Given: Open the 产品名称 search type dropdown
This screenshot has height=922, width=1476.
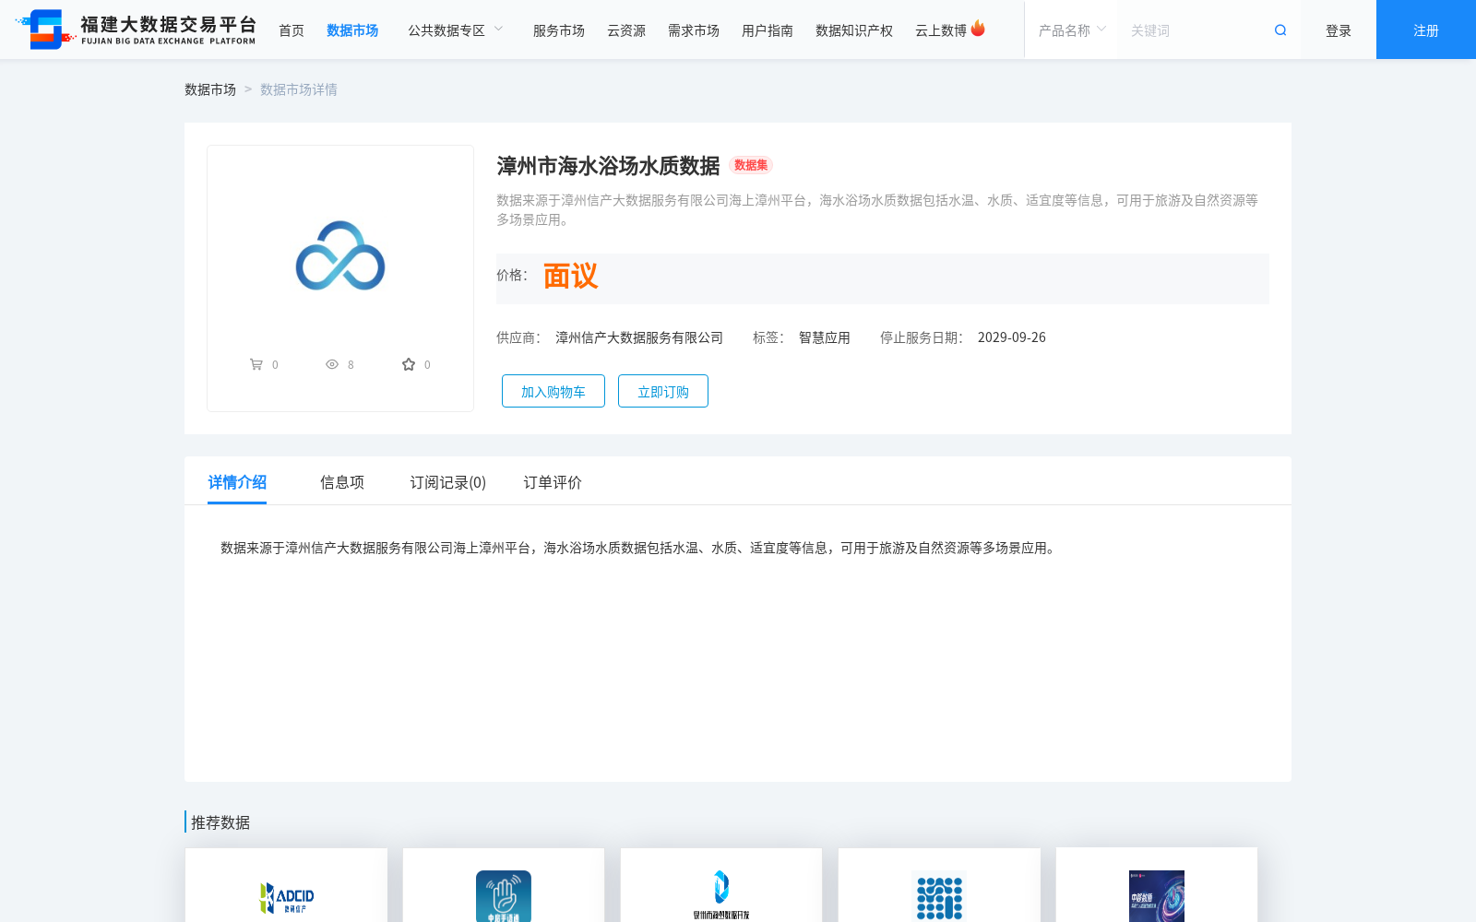Looking at the screenshot, I should (x=1072, y=30).
